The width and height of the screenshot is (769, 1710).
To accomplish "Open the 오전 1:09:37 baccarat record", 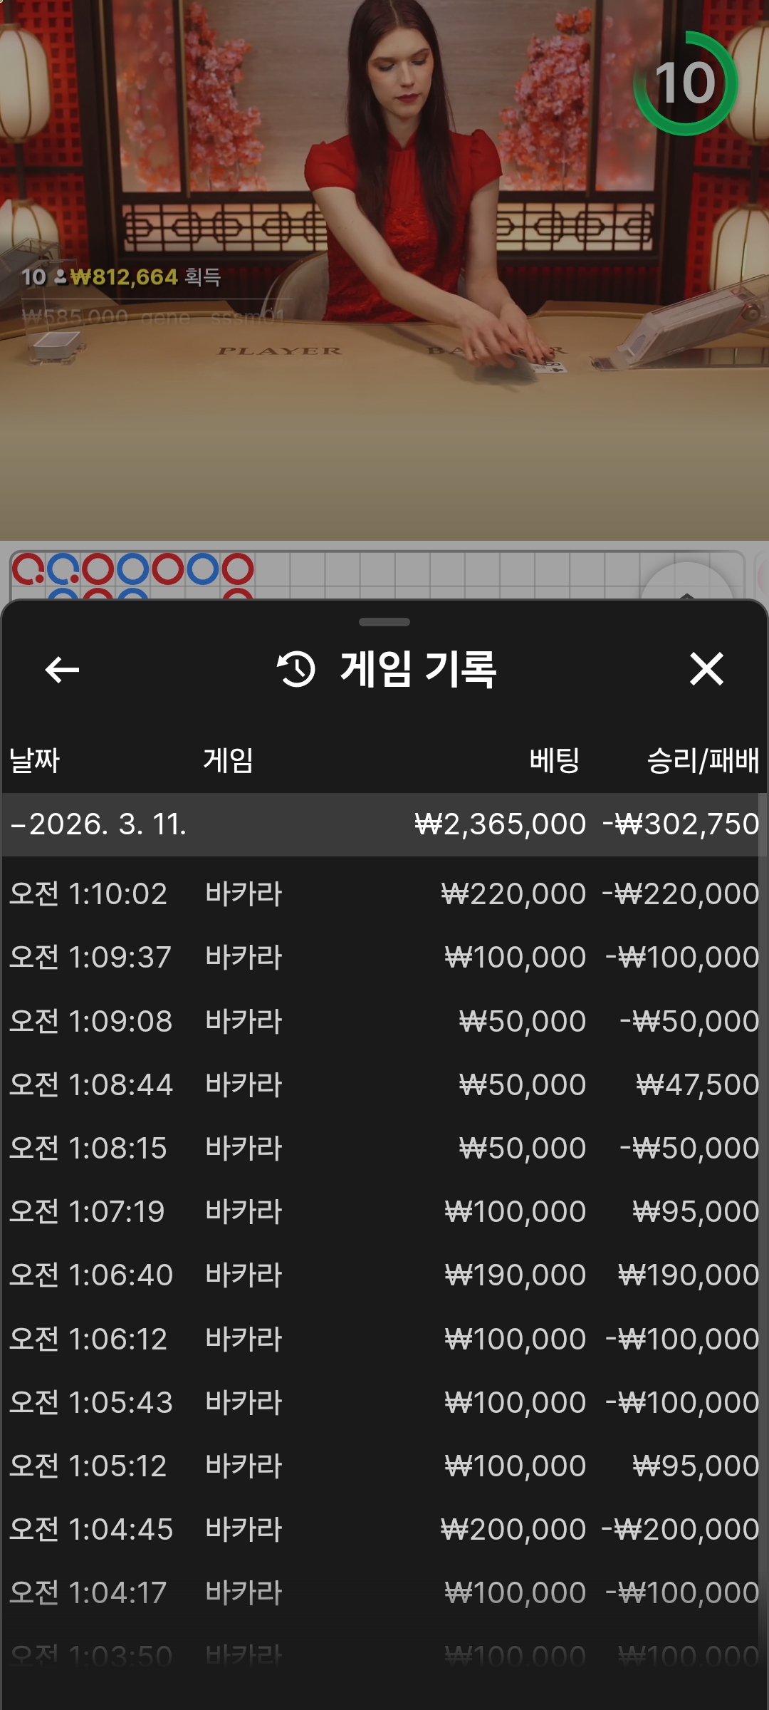I will point(384,958).
